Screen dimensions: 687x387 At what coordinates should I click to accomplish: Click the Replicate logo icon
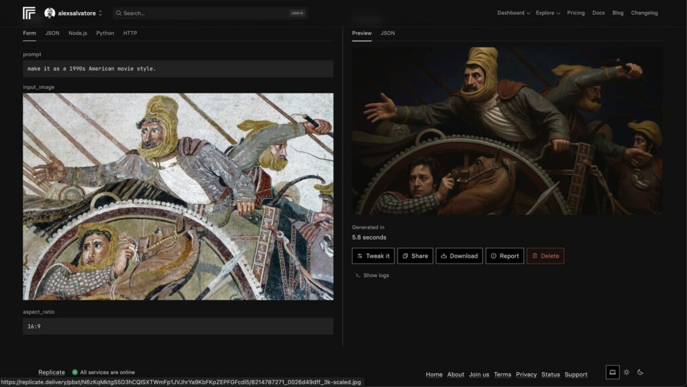(x=29, y=13)
